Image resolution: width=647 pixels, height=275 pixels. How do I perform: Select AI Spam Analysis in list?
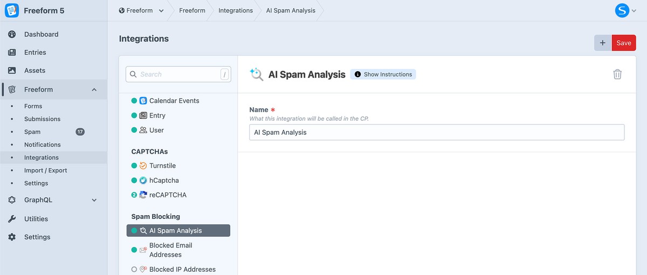click(x=178, y=230)
